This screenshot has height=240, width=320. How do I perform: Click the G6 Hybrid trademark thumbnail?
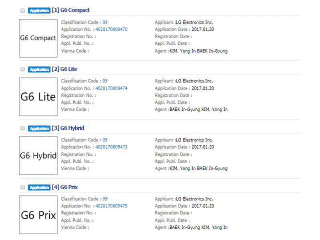point(38,156)
